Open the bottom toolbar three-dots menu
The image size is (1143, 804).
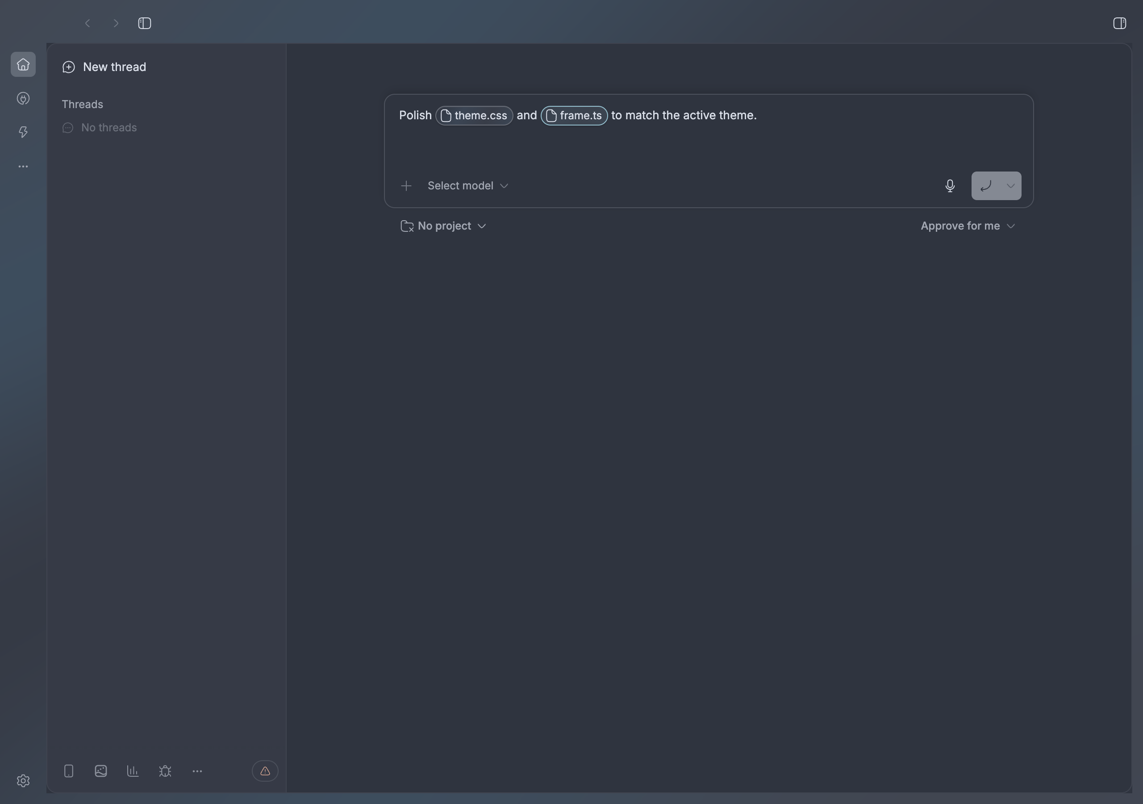coord(197,771)
